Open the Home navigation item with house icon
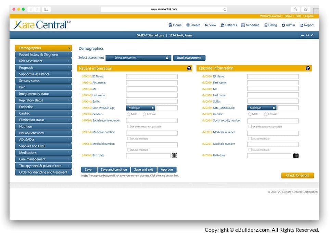Image resolution: width=330 pixels, height=240 pixels. point(175,25)
